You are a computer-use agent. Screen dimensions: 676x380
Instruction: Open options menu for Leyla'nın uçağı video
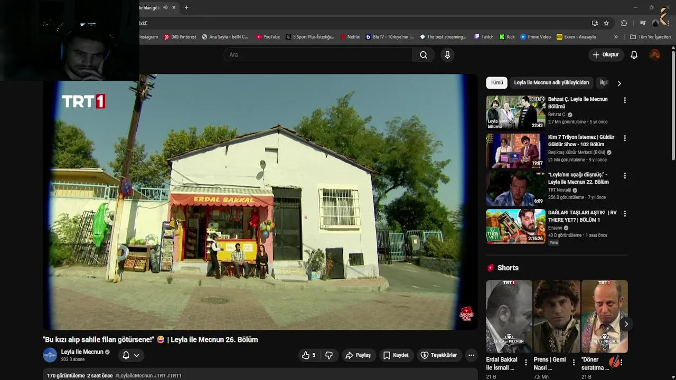625,176
